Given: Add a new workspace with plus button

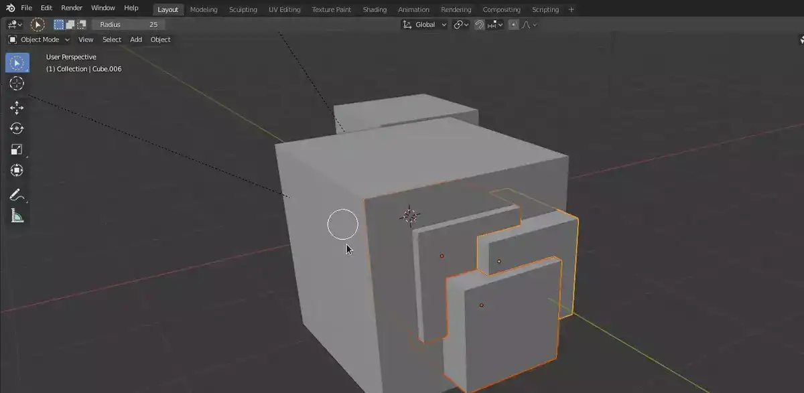Looking at the screenshot, I should (572, 9).
